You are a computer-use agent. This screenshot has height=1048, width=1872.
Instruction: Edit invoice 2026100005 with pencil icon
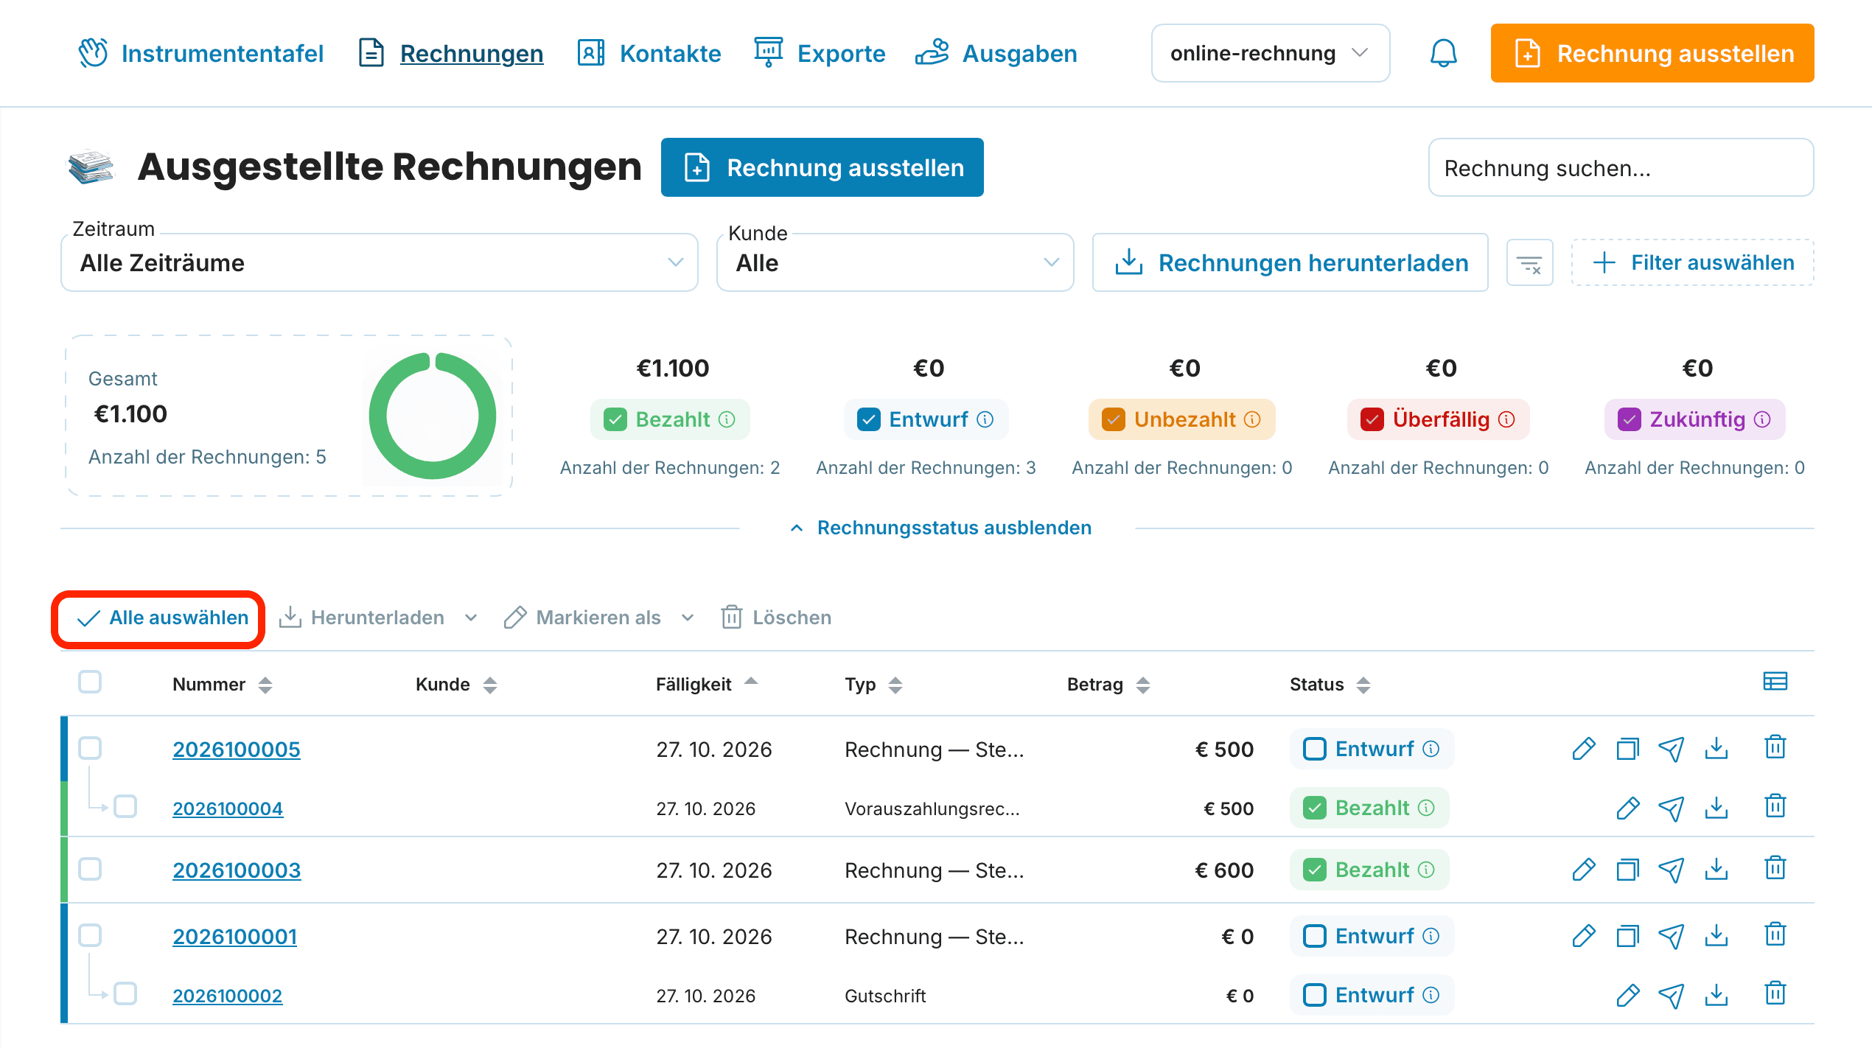(x=1583, y=749)
